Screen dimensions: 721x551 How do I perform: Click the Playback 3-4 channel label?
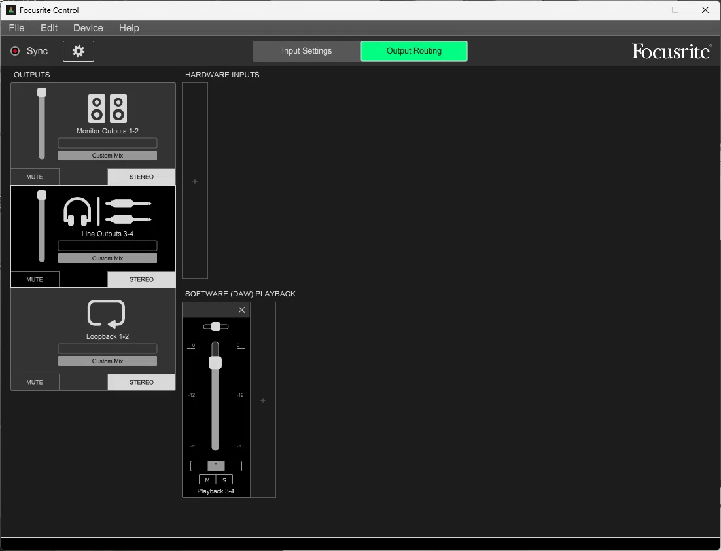point(216,491)
